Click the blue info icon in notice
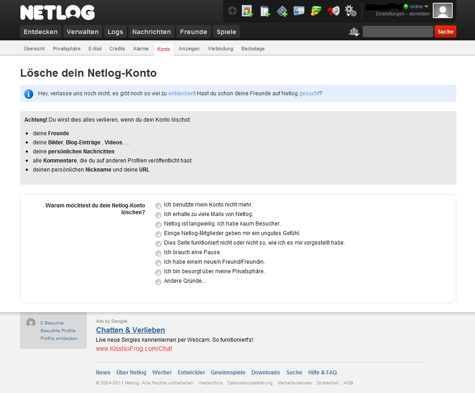Viewport: 475px width, 393px height. pyautogui.click(x=29, y=94)
